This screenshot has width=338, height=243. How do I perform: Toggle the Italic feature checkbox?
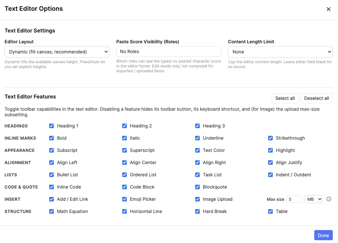[x=124, y=138]
